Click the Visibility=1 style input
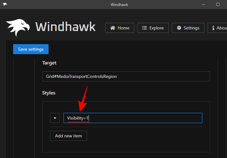The height and width of the screenshot is (158, 227). pos(133,118)
